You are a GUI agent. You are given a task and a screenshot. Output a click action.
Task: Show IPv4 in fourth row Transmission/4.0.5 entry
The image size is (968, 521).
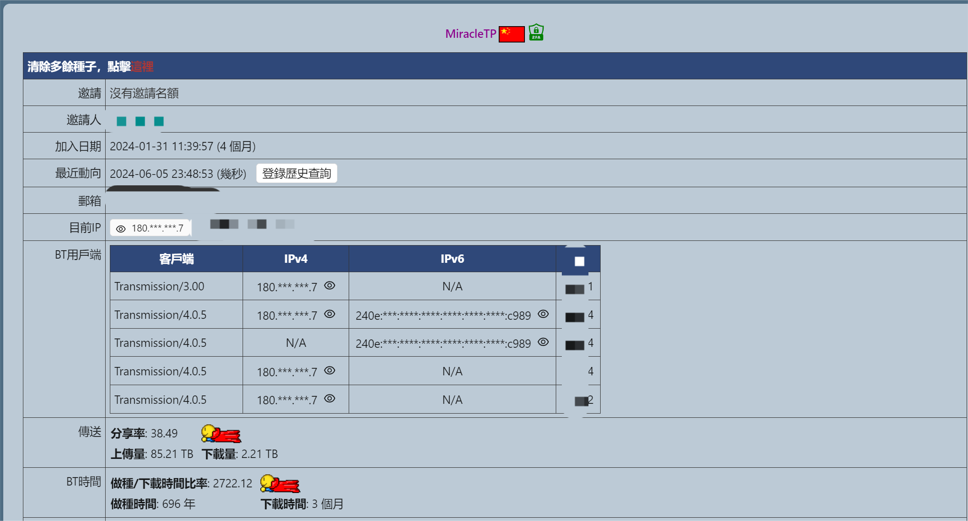tap(330, 371)
